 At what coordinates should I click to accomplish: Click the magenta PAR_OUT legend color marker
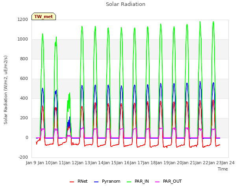157,182
